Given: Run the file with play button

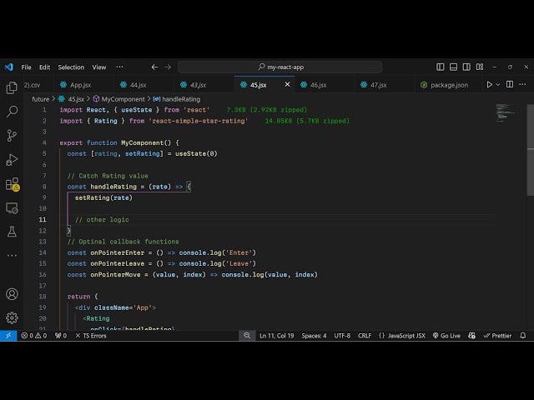Looking at the screenshot, I should [490, 84].
